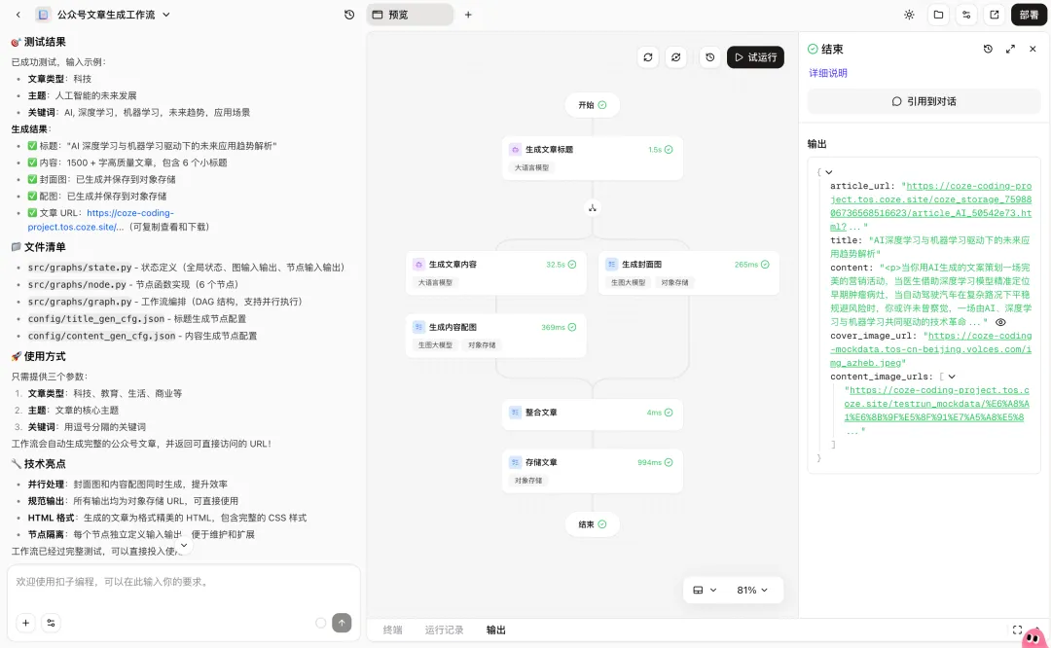Start a test run with 试运行

click(755, 57)
